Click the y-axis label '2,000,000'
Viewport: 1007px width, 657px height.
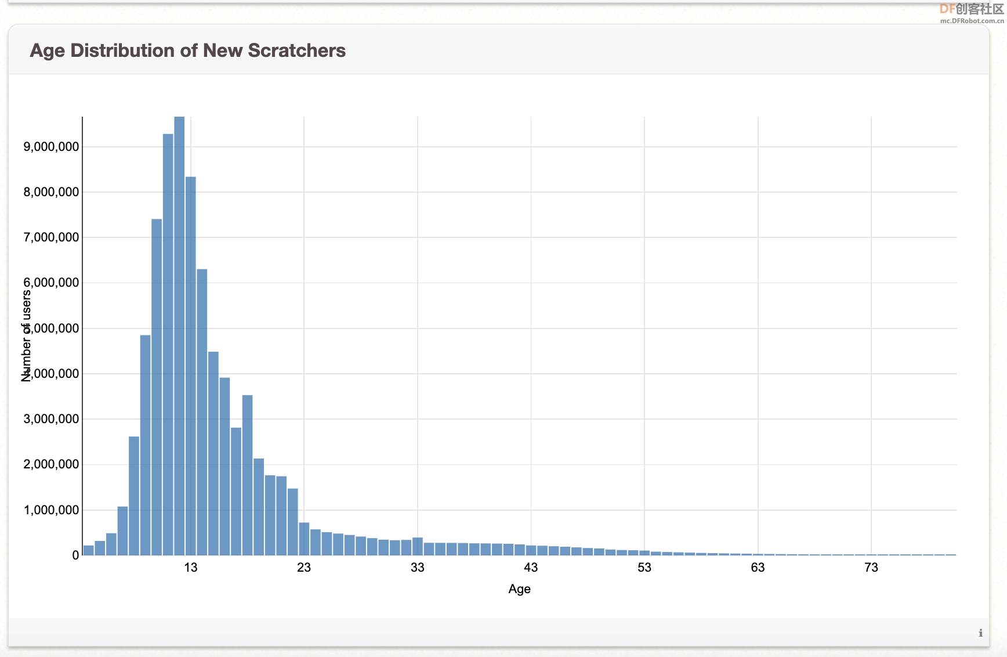tap(51, 464)
